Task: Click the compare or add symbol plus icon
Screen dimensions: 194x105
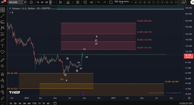Action: coord(31,2)
